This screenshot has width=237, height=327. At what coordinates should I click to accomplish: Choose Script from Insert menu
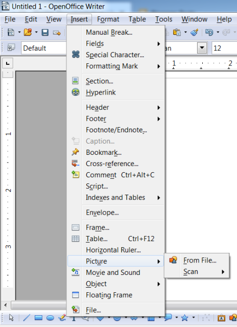(x=116, y=186)
